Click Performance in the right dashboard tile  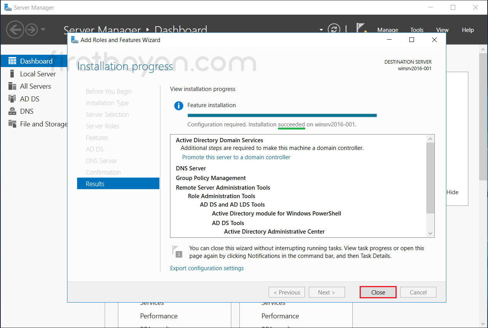[280, 316]
